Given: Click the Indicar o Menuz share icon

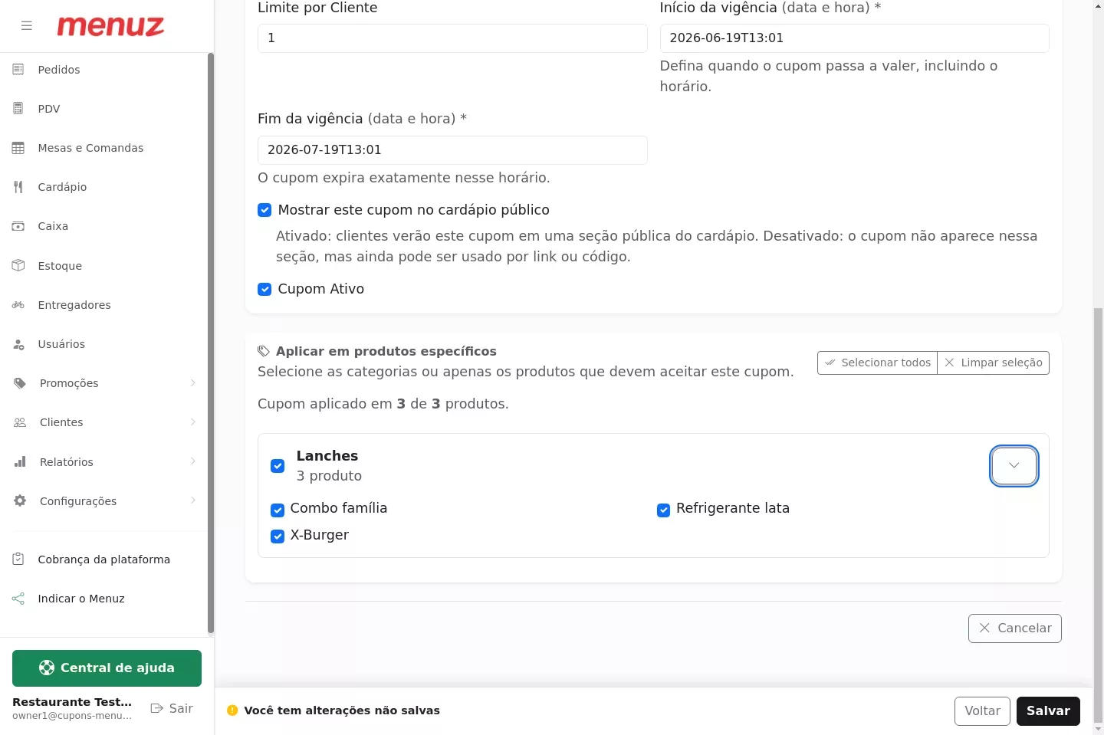Looking at the screenshot, I should pyautogui.click(x=18, y=599).
